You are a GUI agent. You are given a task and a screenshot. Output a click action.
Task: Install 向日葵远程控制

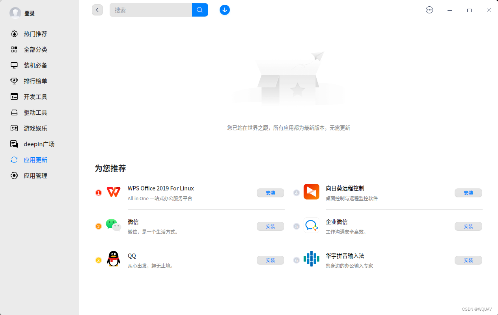click(x=468, y=193)
